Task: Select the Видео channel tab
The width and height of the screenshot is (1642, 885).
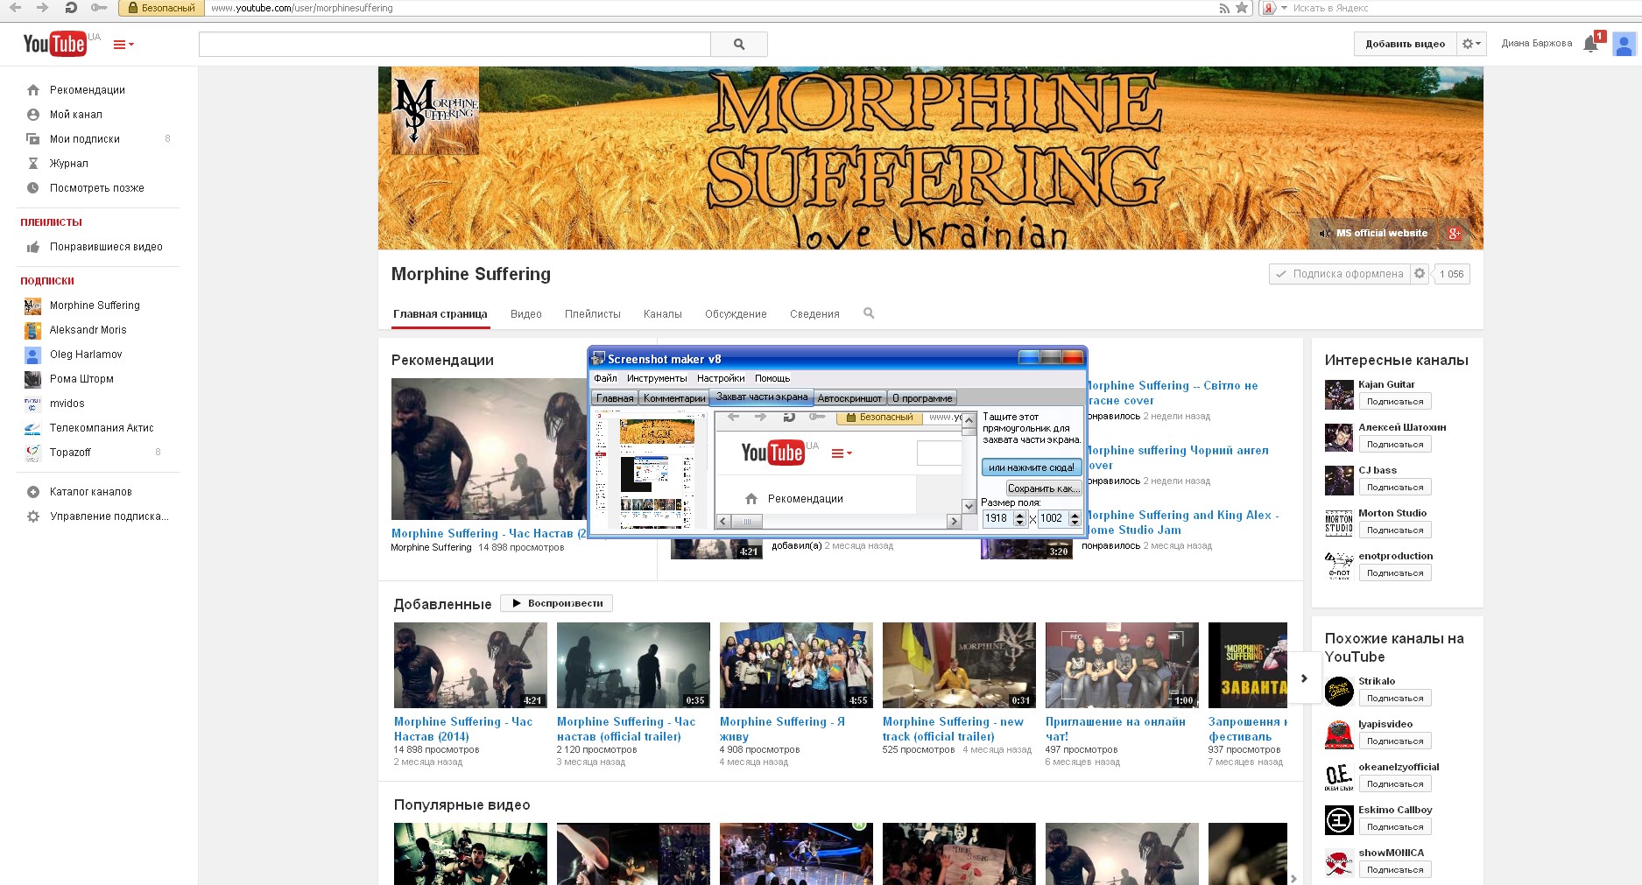Action: (526, 314)
